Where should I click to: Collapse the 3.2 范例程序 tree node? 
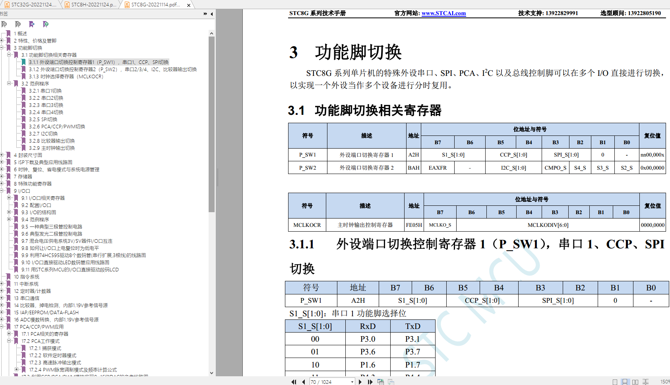pyautogui.click(x=9, y=83)
